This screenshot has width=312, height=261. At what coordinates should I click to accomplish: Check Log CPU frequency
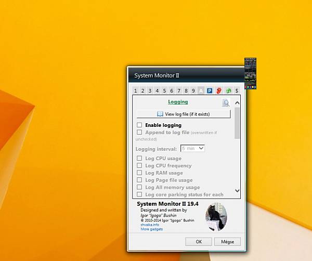tap(139, 165)
